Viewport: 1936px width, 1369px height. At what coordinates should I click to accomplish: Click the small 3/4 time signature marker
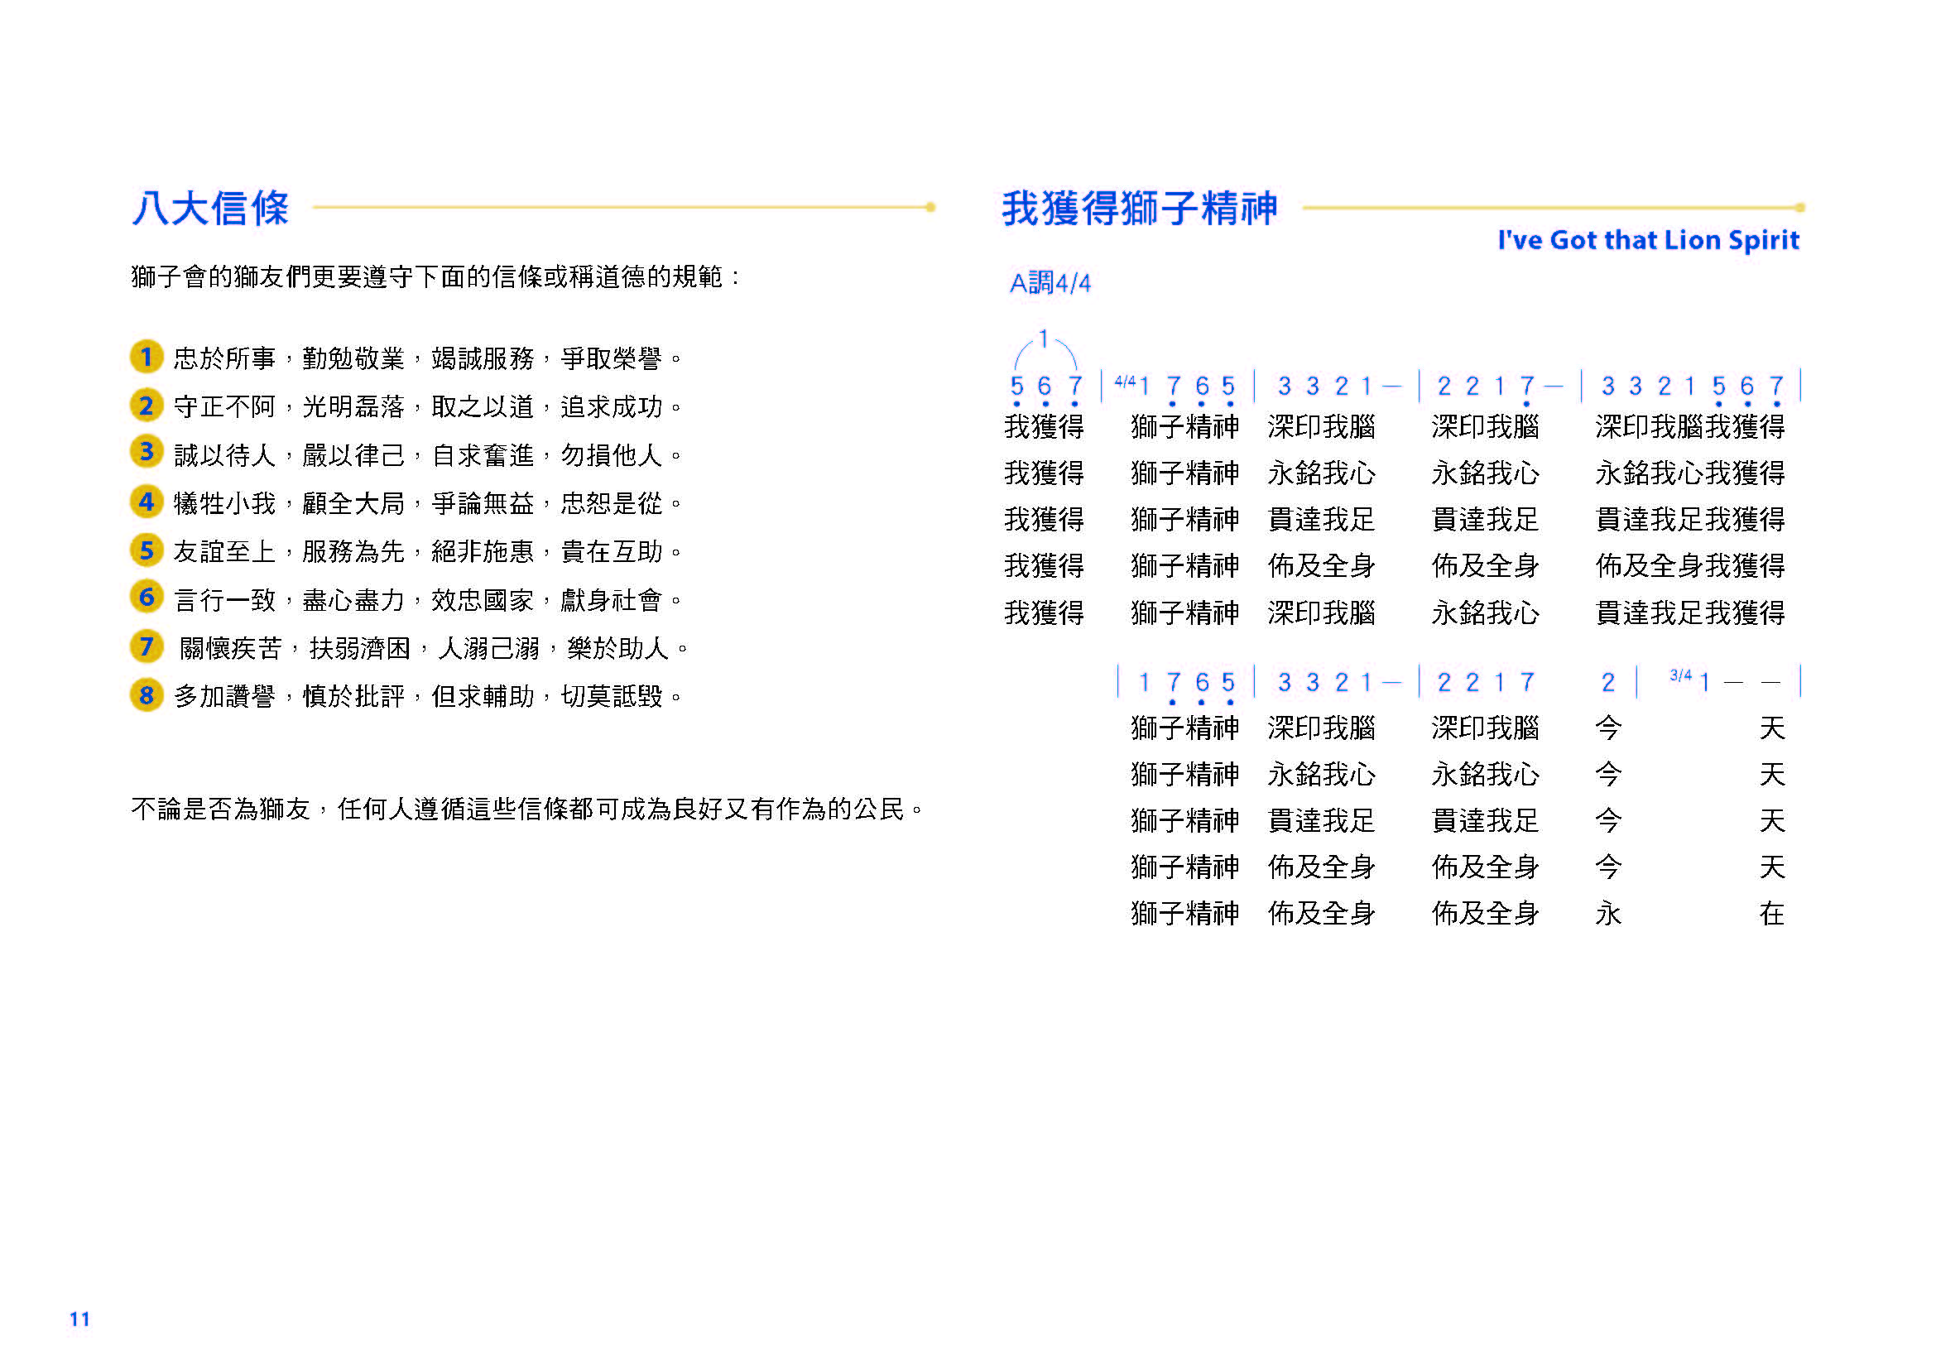pos(1679,675)
